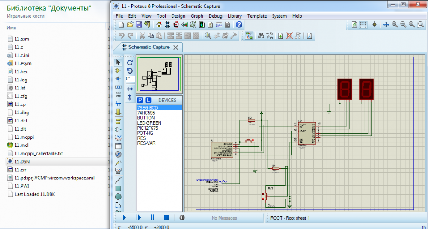The height and width of the screenshot is (229, 428).
Task: Select the Junction dot mode tool
Action: [118, 79]
